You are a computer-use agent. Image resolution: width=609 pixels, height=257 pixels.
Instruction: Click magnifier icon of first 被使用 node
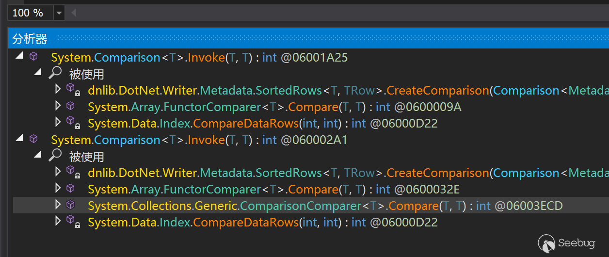55,73
